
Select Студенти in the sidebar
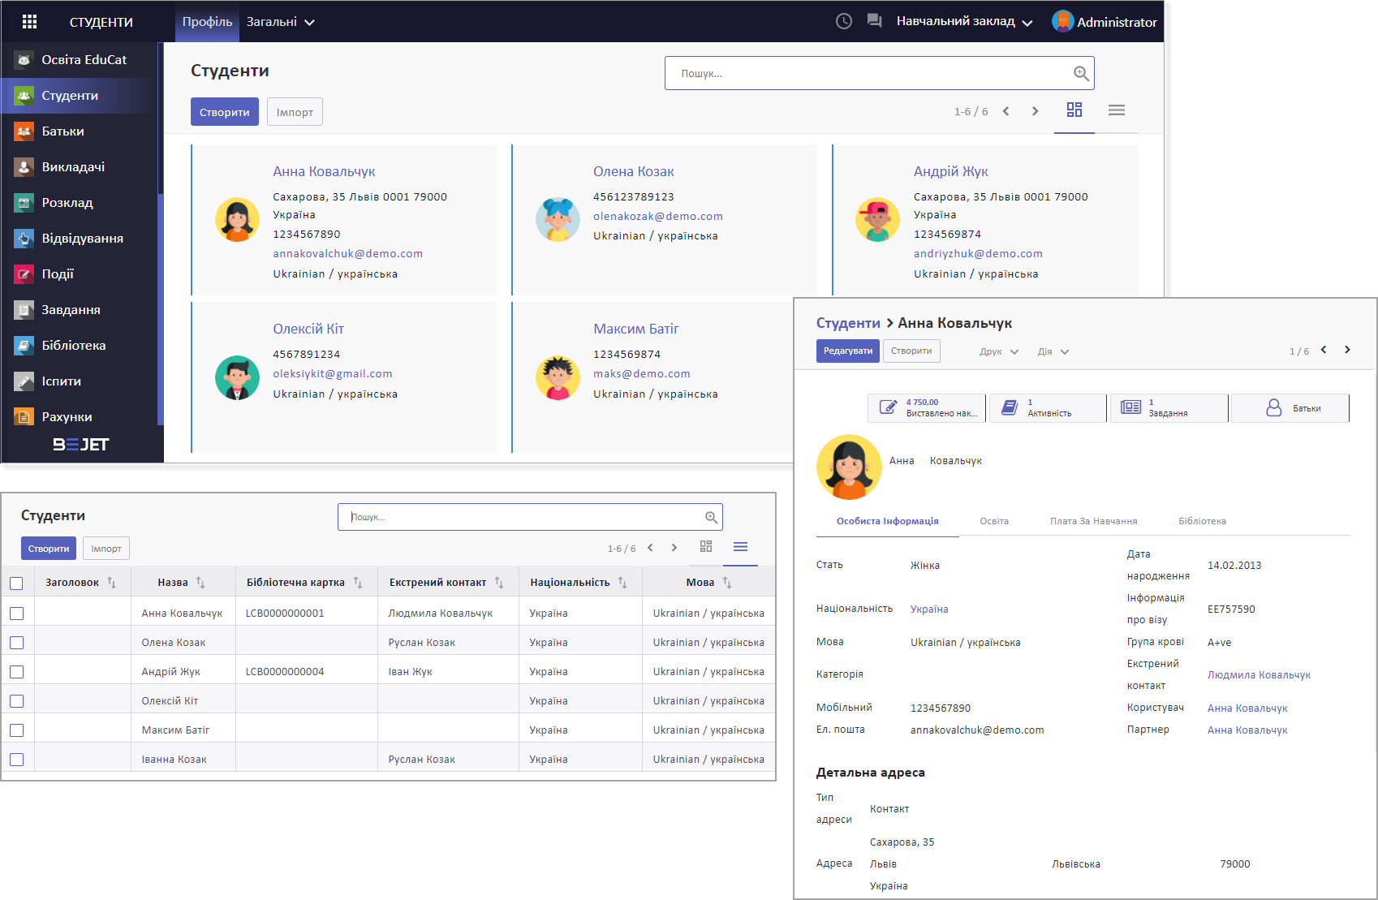point(80,96)
